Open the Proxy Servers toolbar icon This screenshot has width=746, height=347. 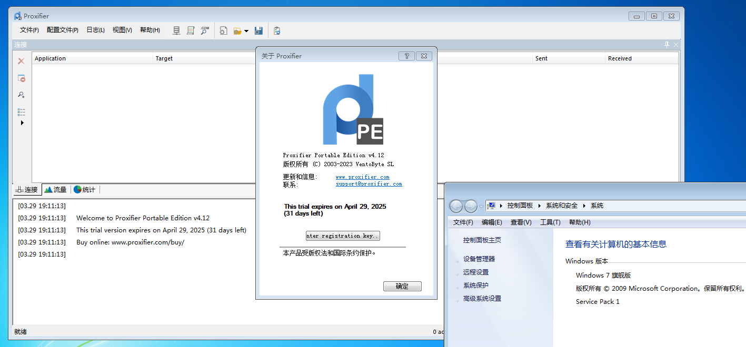pyautogui.click(x=177, y=30)
